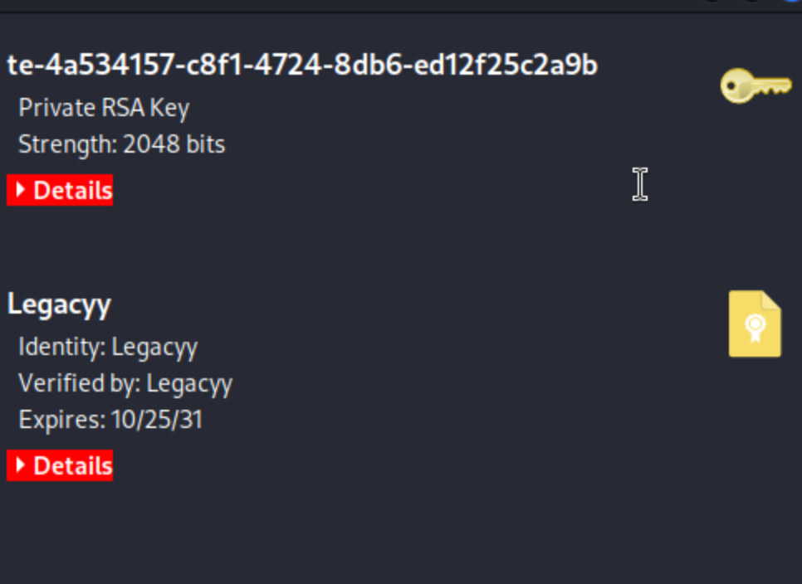The image size is (802, 584).
Task: Click the gold key icon
Action: 756,85
